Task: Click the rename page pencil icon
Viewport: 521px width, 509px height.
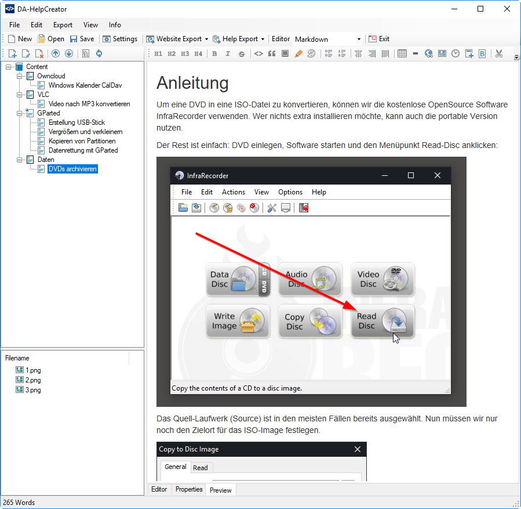Action: point(25,53)
